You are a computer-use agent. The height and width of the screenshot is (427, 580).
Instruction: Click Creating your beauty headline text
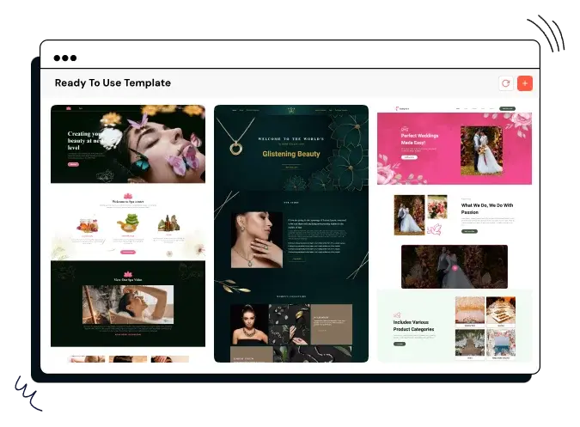pos(84,140)
